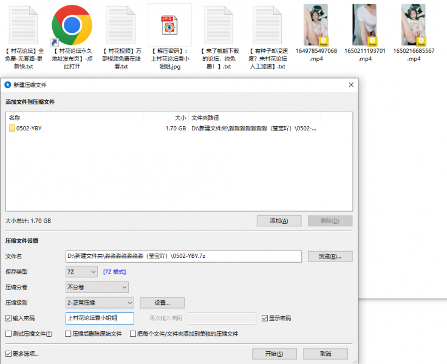Toggle the 显示密码 checkbox
The height and width of the screenshot is (364, 447).
265,318
